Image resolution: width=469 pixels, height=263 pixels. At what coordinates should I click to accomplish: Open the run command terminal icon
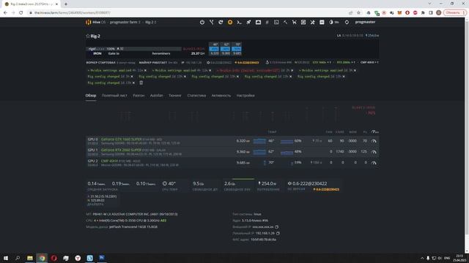tap(240, 22)
